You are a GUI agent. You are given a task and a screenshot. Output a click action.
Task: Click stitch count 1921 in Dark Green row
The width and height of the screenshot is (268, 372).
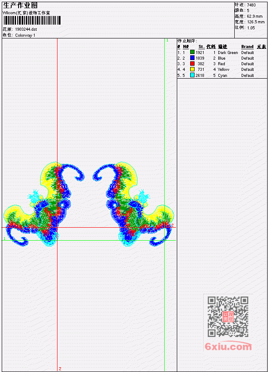[200, 52]
